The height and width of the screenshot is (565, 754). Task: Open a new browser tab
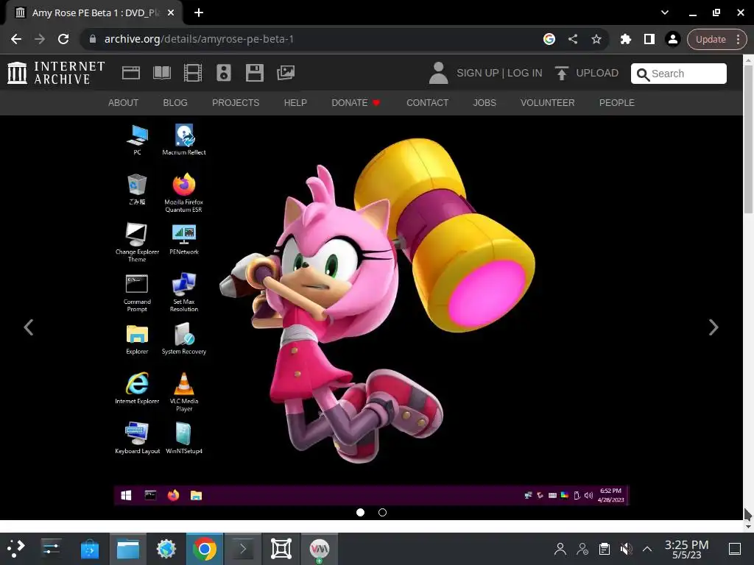[x=199, y=13]
